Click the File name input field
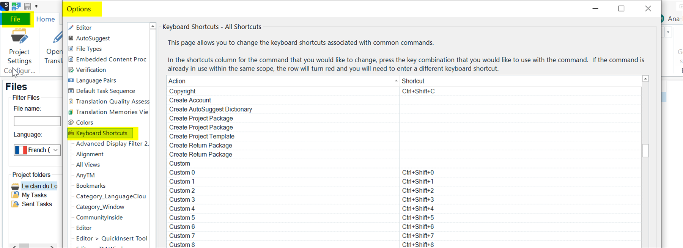This screenshot has width=683, height=248. (x=37, y=121)
